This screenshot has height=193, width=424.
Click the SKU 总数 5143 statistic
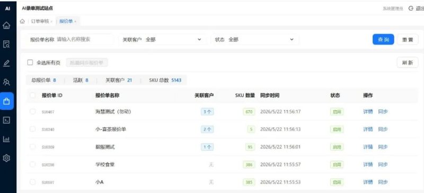(x=165, y=80)
